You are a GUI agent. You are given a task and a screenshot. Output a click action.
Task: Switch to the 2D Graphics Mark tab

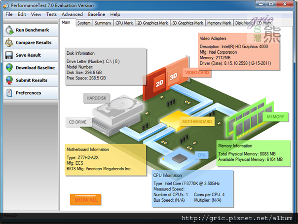coord(152,23)
